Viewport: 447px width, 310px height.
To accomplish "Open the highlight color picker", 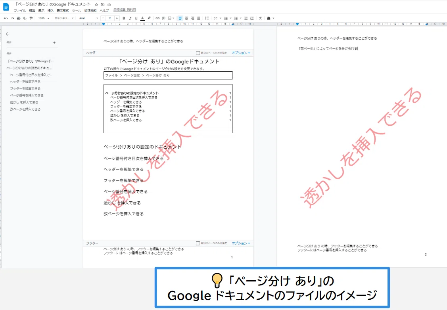I will click(x=149, y=18).
